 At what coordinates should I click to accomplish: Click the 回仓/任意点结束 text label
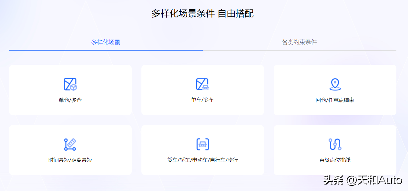335,100
